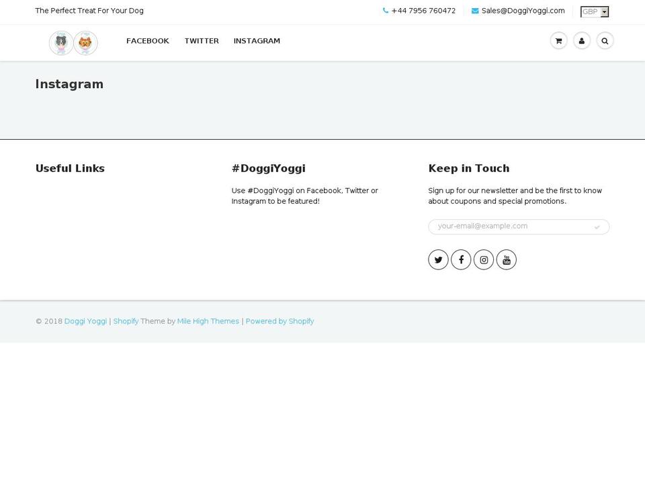The image size is (645, 484).
Task: Click the phone icon in top bar
Action: tap(386, 11)
